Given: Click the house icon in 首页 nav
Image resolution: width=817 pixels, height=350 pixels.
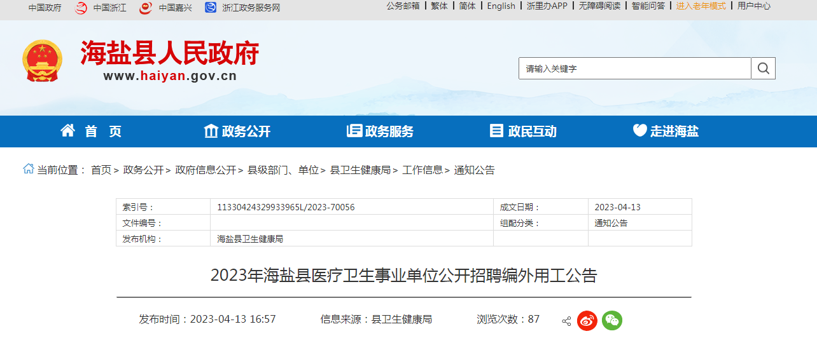Looking at the screenshot, I should point(67,131).
